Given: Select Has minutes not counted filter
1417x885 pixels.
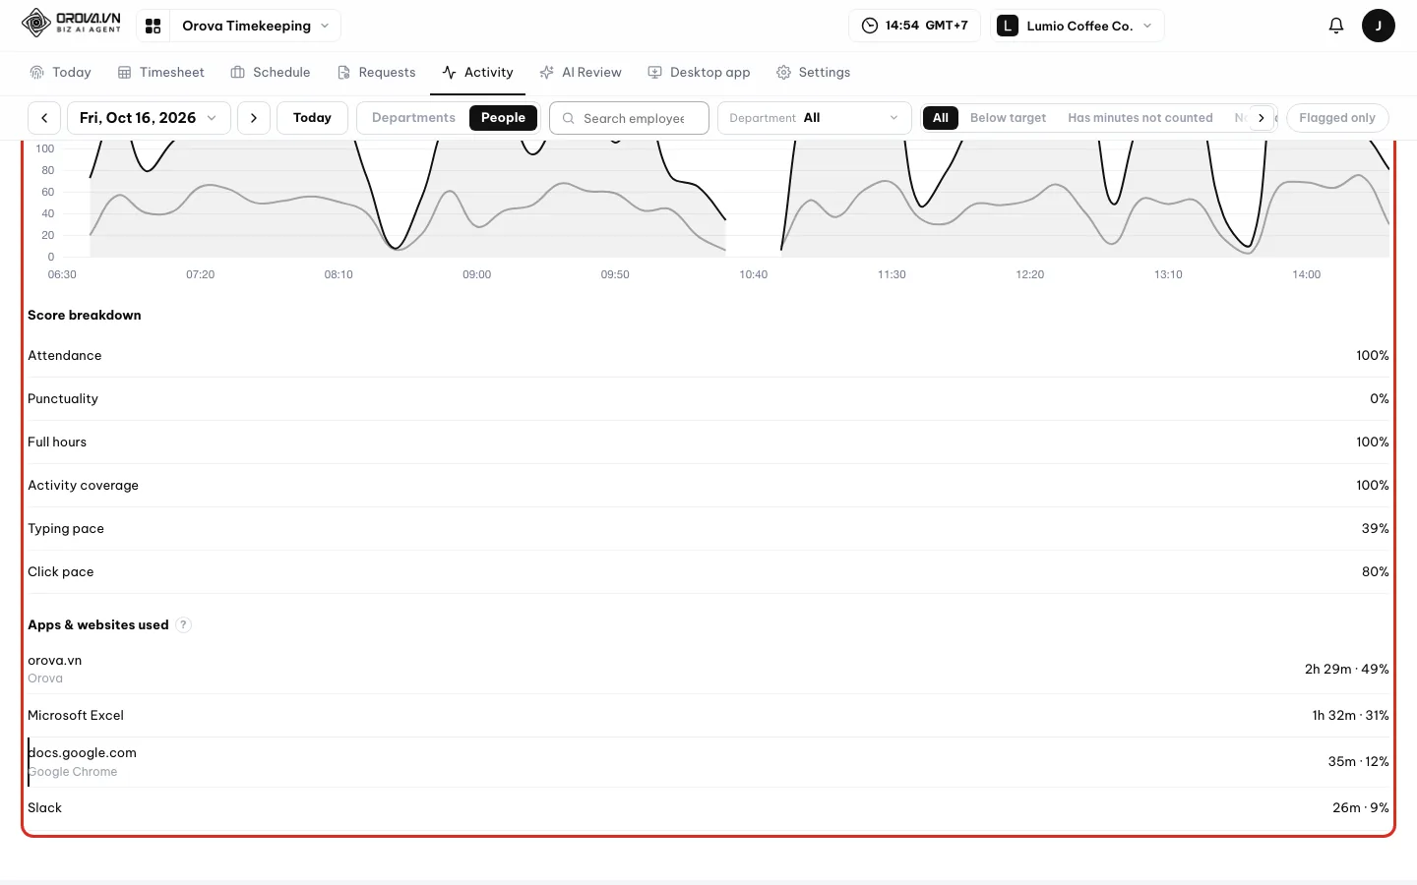Looking at the screenshot, I should [x=1140, y=118].
